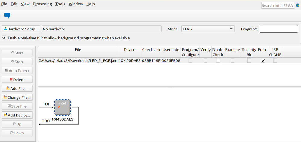Expand the Window menu
This screenshot has height=142, width=301.
(x=76, y=4)
